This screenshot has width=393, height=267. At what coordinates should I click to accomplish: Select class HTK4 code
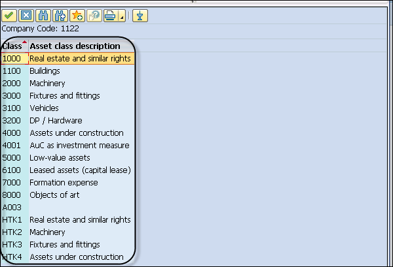[x=12, y=257]
